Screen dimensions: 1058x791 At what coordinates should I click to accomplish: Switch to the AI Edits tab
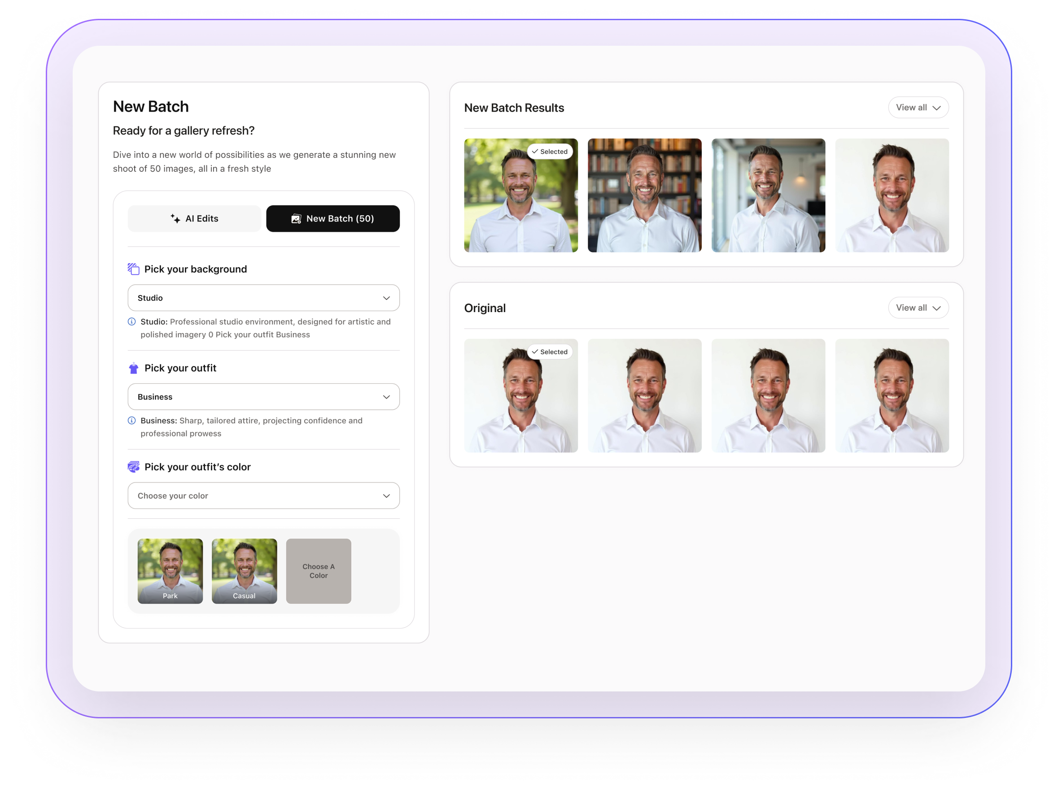pos(194,218)
